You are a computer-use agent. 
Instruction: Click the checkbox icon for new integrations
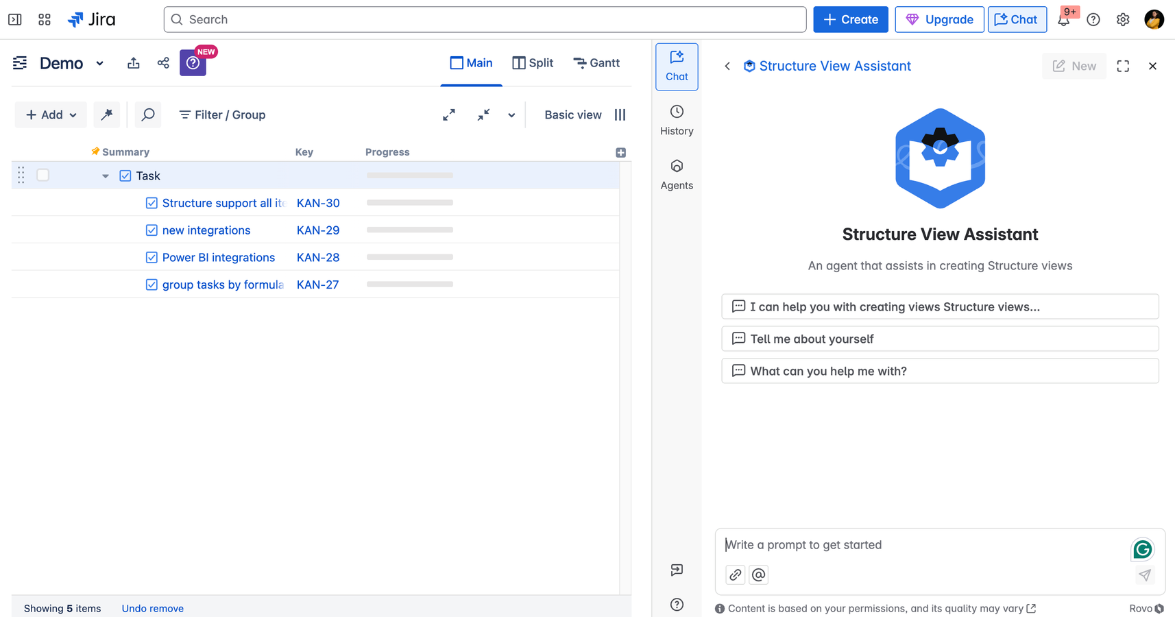152,230
